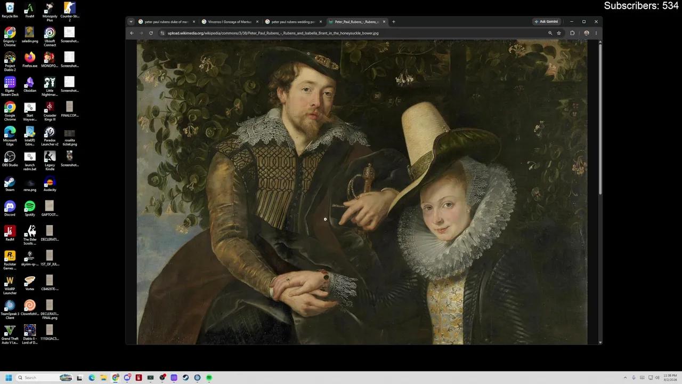
Task: Open the Diablo II Lord of Destruction shortcut
Action: (30, 334)
